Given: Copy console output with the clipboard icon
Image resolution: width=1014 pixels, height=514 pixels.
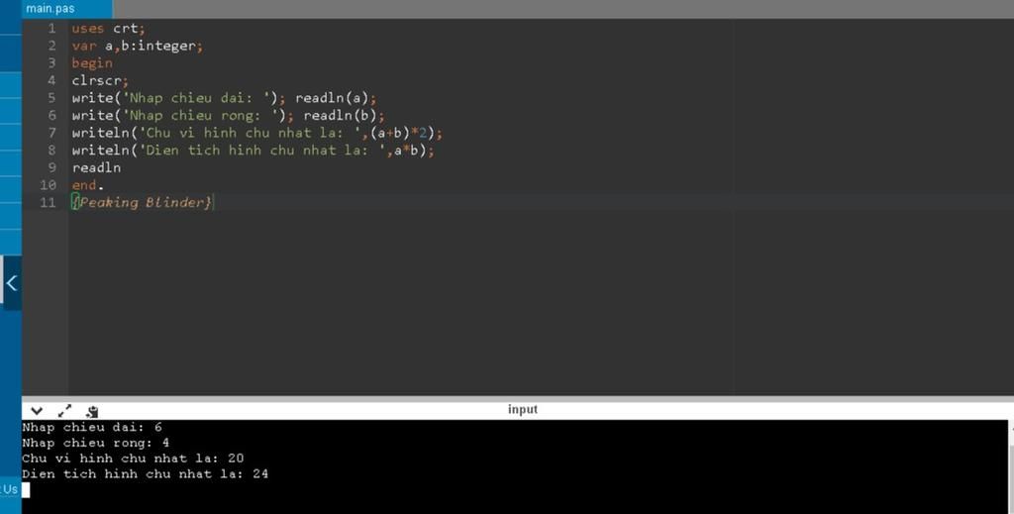Looking at the screenshot, I should coord(92,411).
